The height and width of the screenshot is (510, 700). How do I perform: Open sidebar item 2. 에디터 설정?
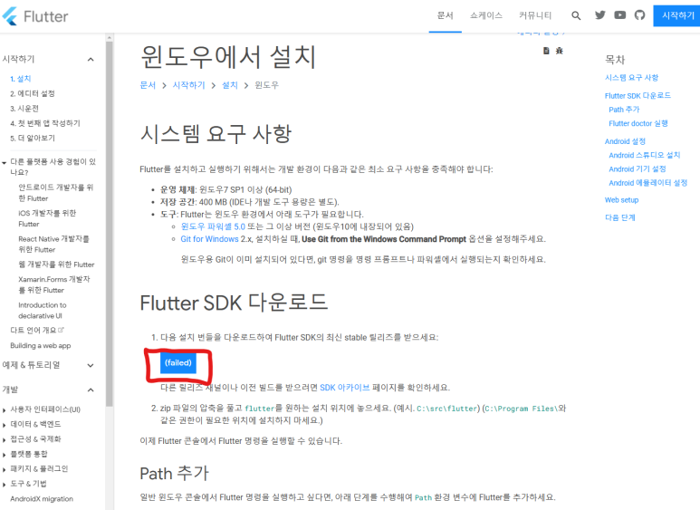[32, 93]
